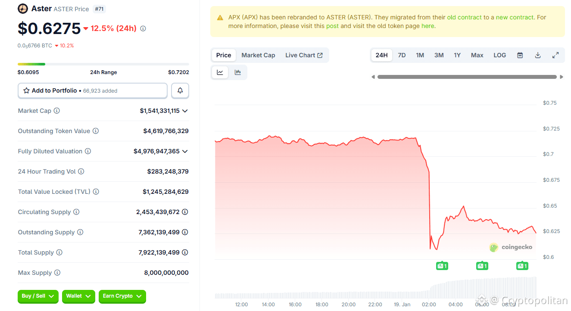Set a price alert with the bell icon
The image size is (571, 311).
point(180,90)
